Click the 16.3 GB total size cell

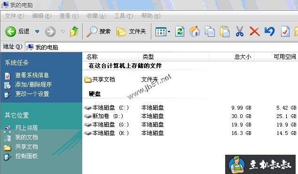click(241, 133)
